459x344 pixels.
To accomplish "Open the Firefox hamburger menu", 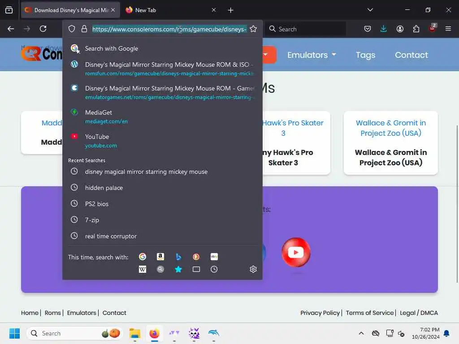I will [x=448, y=29].
